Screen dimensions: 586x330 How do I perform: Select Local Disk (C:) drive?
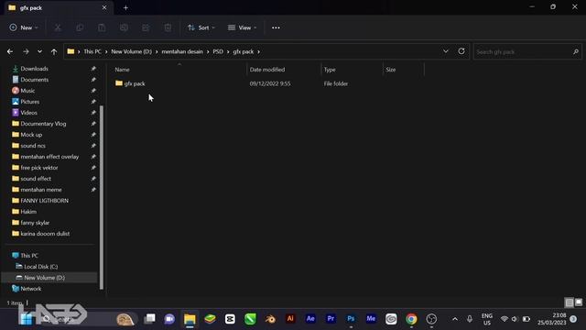(40, 267)
